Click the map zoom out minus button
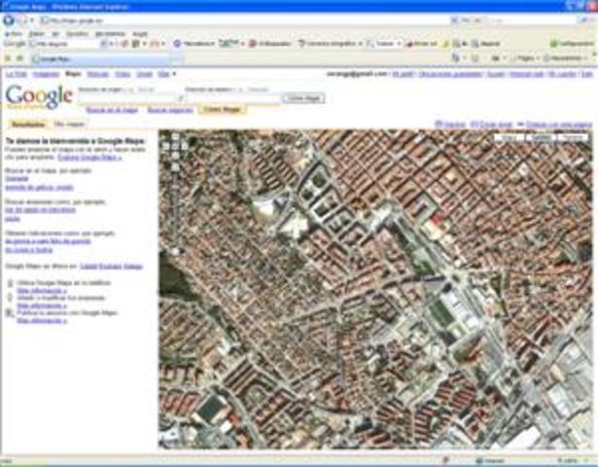598x467 pixels. [x=175, y=251]
